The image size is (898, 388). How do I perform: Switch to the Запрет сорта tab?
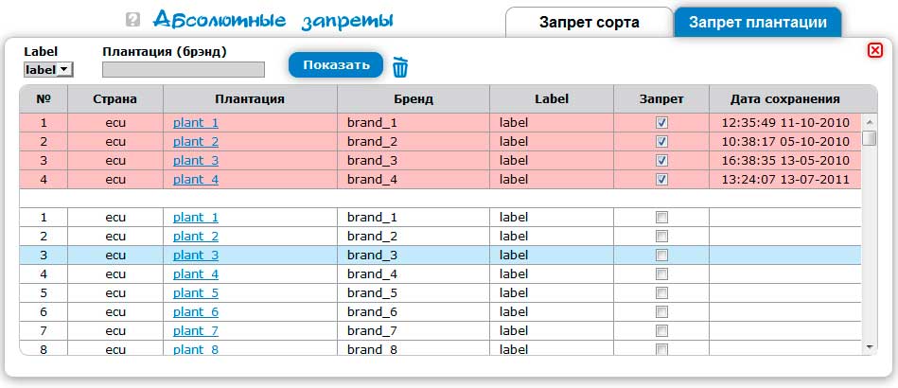(589, 23)
